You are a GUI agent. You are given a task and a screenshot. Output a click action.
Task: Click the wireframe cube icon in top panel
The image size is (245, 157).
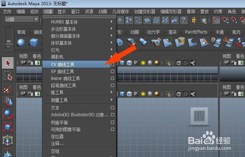[x=129, y=63]
